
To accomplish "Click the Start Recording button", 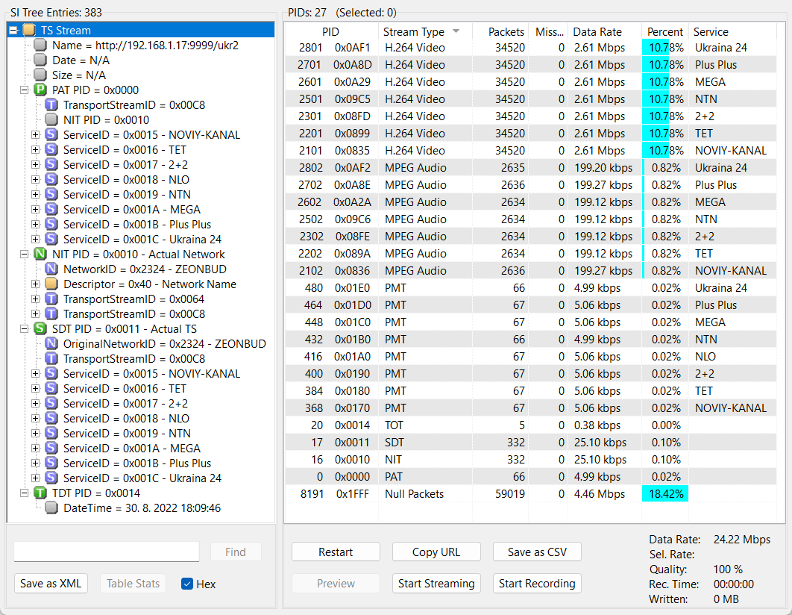I will point(537,583).
